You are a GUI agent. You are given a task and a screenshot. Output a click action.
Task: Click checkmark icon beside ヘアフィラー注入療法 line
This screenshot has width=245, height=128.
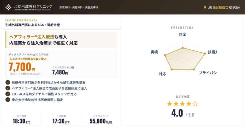[8, 88]
